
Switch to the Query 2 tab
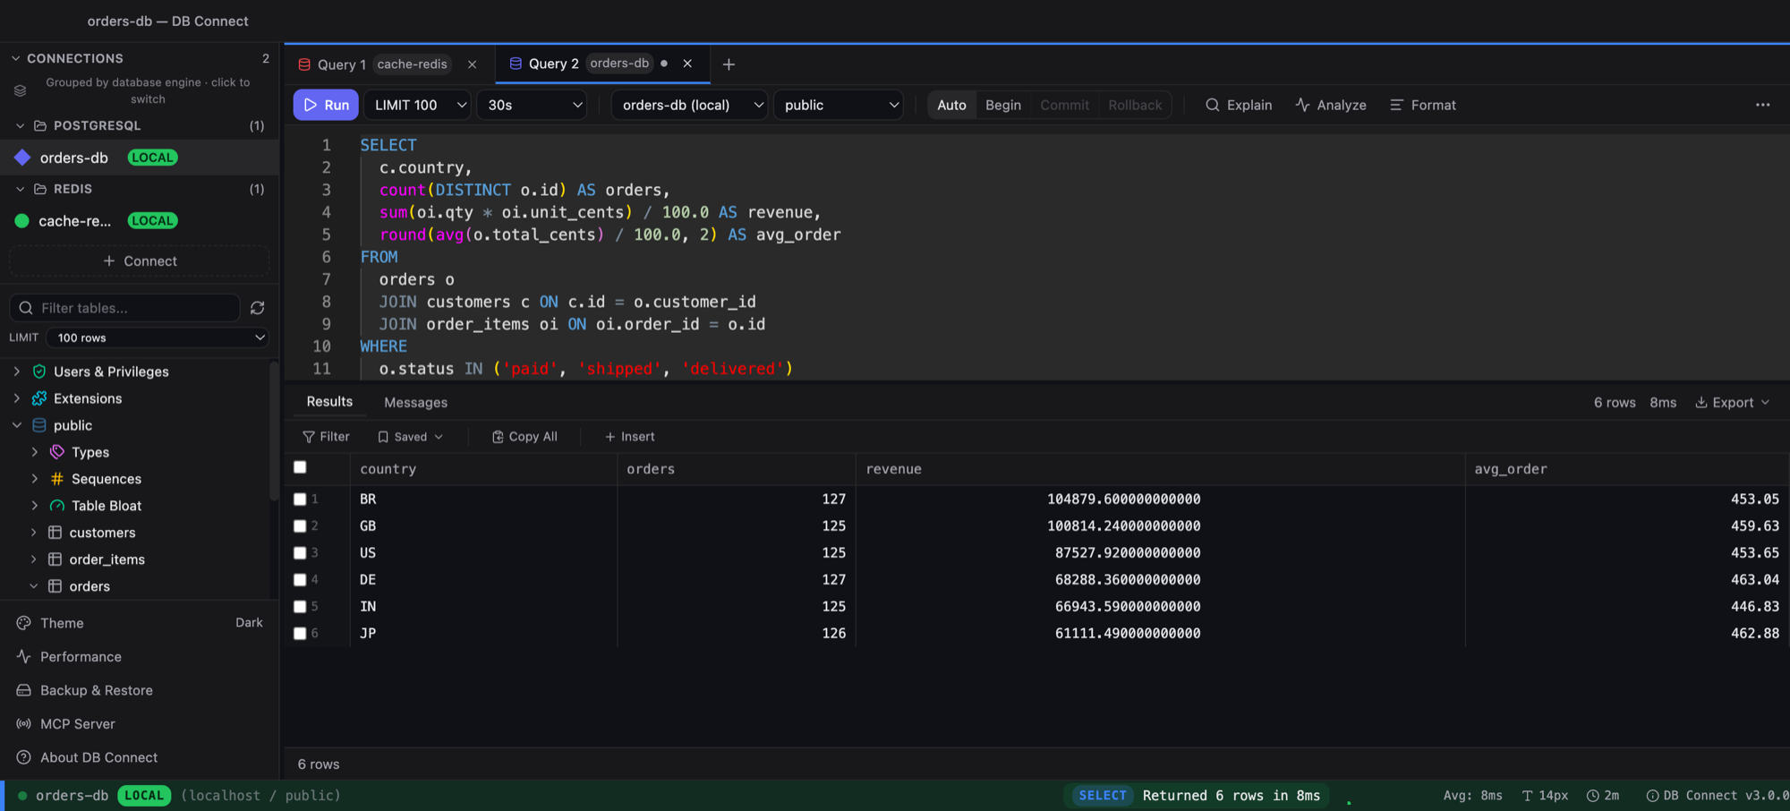[602, 64]
